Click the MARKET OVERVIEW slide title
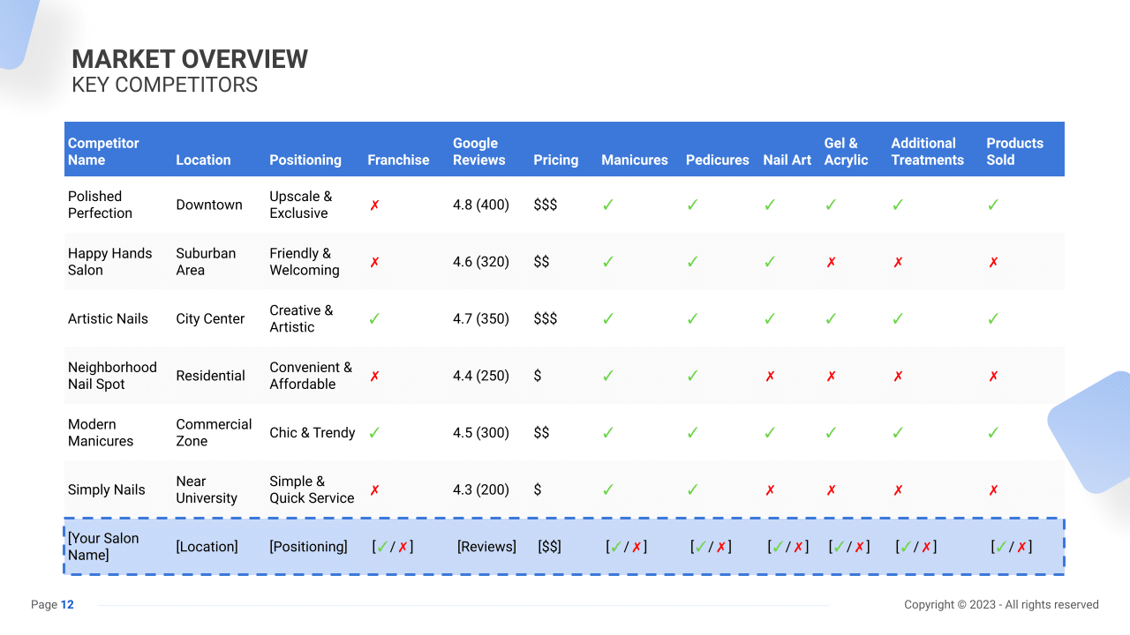 (190, 59)
